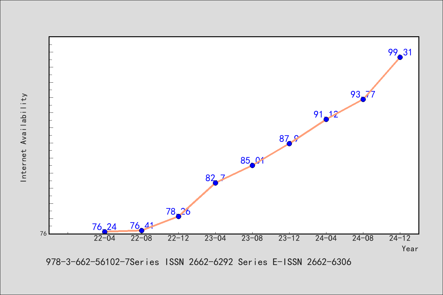Click the Internet Availability axis title
The image size is (443, 295).
[24, 138]
